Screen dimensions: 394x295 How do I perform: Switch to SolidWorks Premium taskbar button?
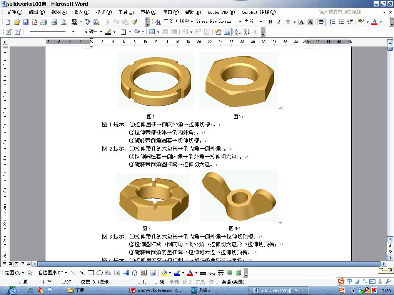[155, 290]
